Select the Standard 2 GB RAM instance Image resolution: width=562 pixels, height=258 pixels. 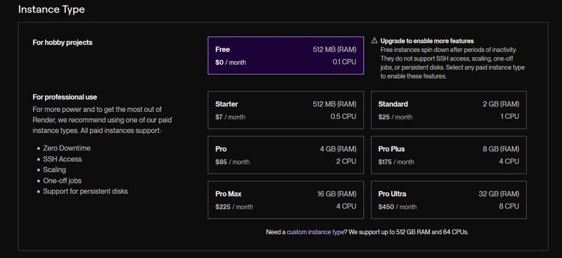[x=449, y=110]
